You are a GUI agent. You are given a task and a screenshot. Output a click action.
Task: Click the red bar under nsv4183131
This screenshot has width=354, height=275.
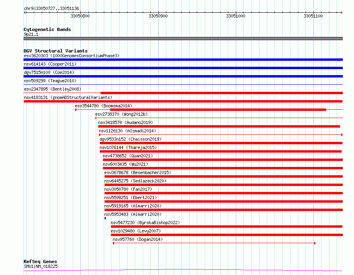(x=183, y=101)
